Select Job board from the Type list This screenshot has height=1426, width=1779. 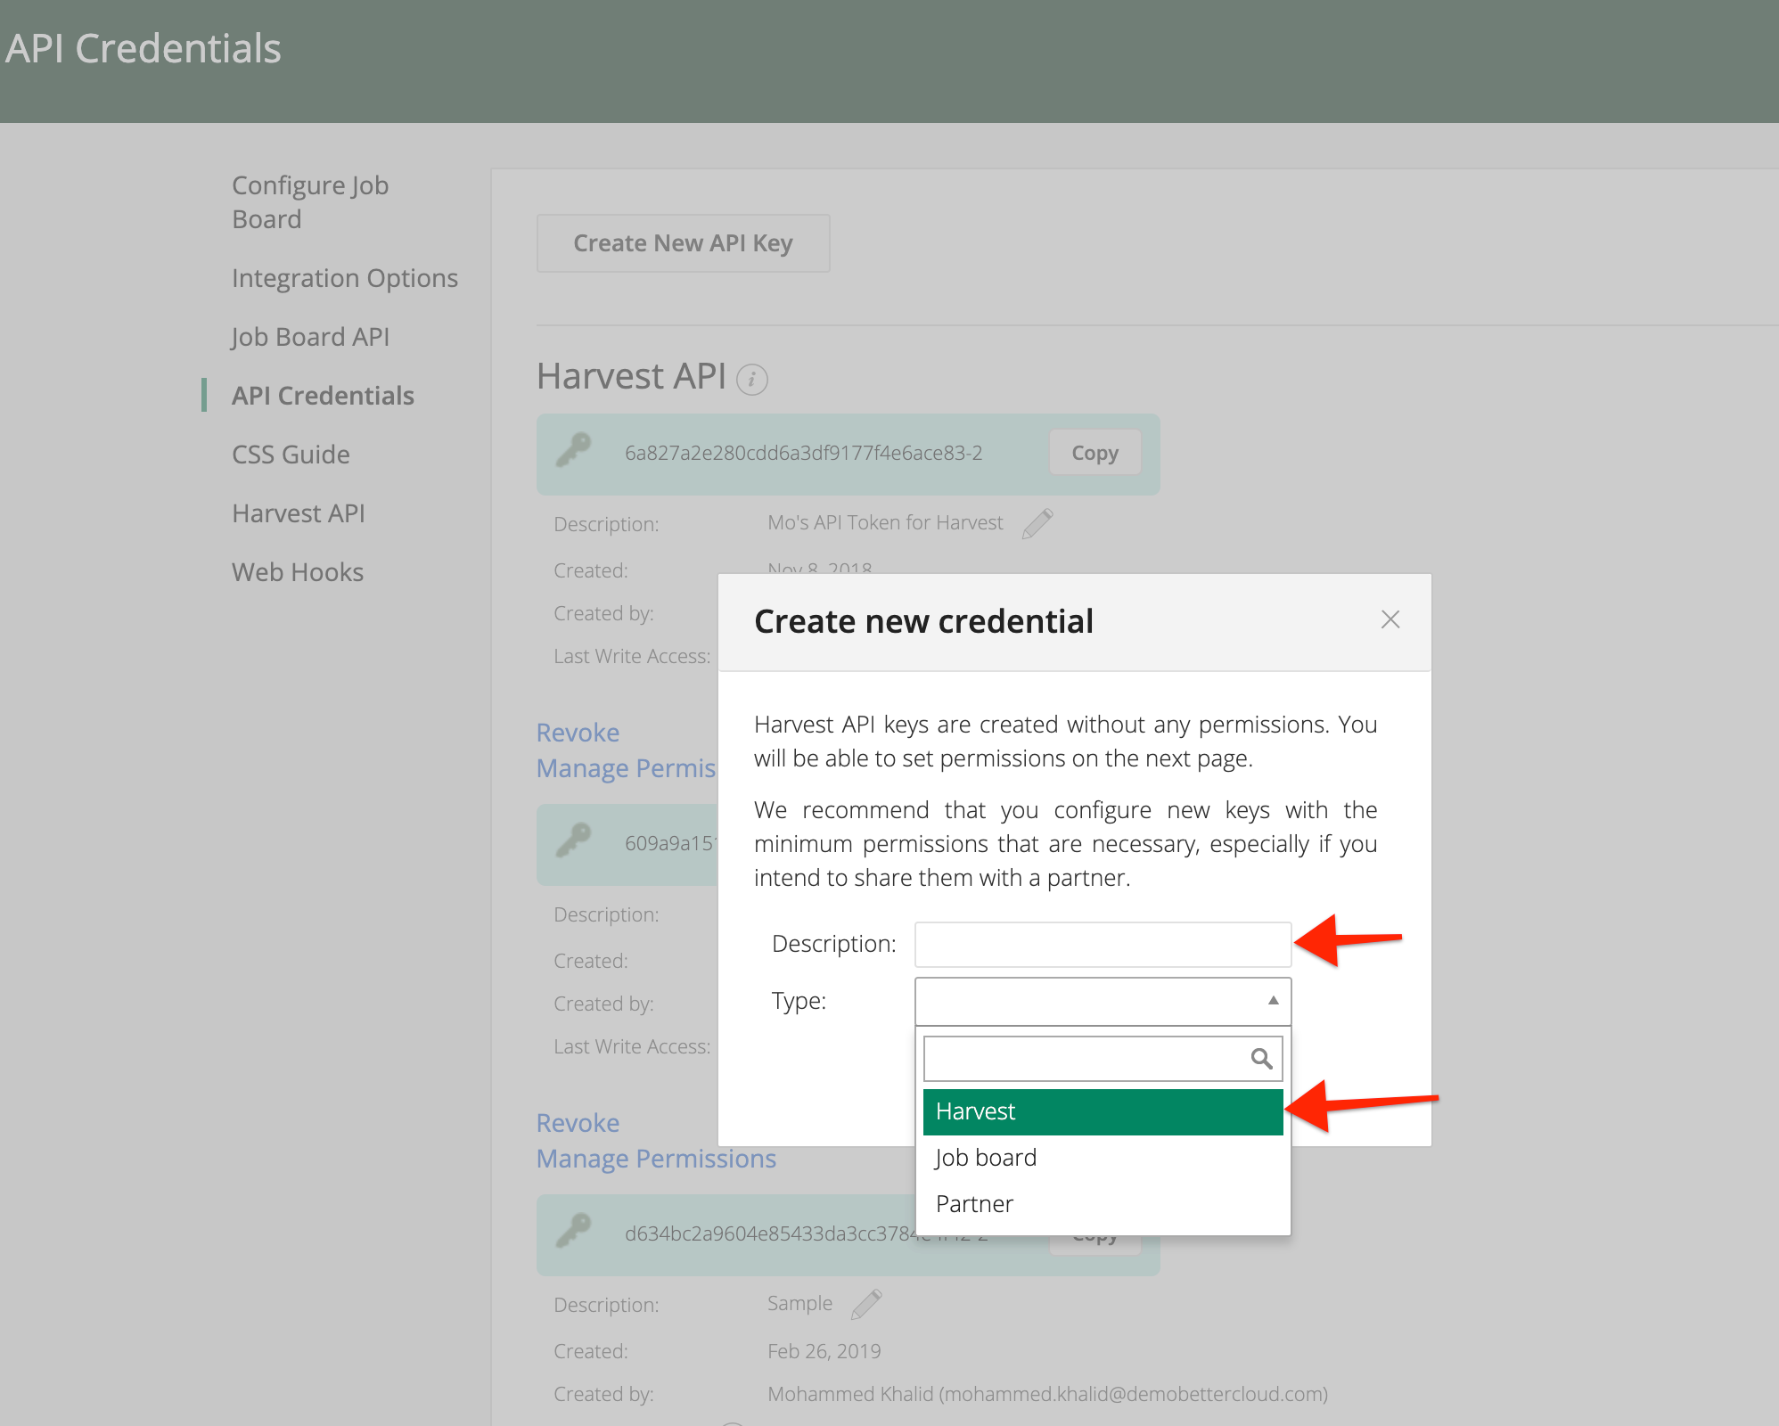pos(1103,1158)
